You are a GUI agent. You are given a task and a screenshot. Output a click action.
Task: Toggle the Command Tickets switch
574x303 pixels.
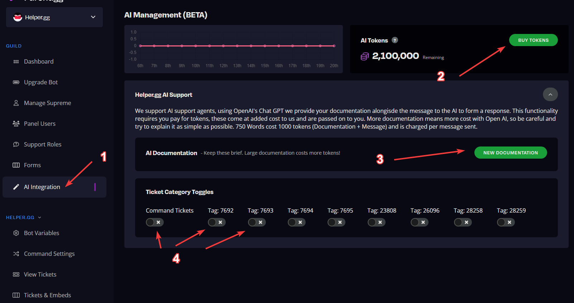tap(155, 222)
